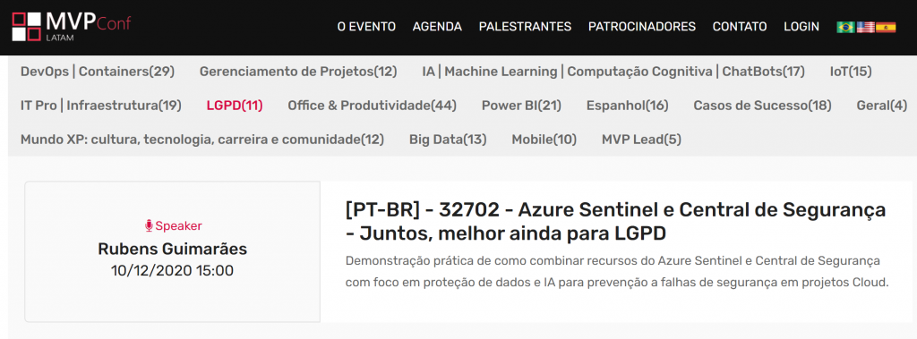Screen dimensions: 917x339
Task: Select the Rubens Guimarães speaker card
Action: pyautogui.click(x=173, y=251)
